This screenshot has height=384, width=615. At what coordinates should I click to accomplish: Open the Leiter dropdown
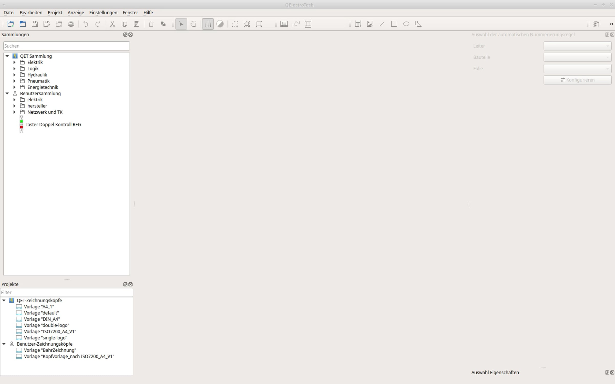pyautogui.click(x=577, y=46)
